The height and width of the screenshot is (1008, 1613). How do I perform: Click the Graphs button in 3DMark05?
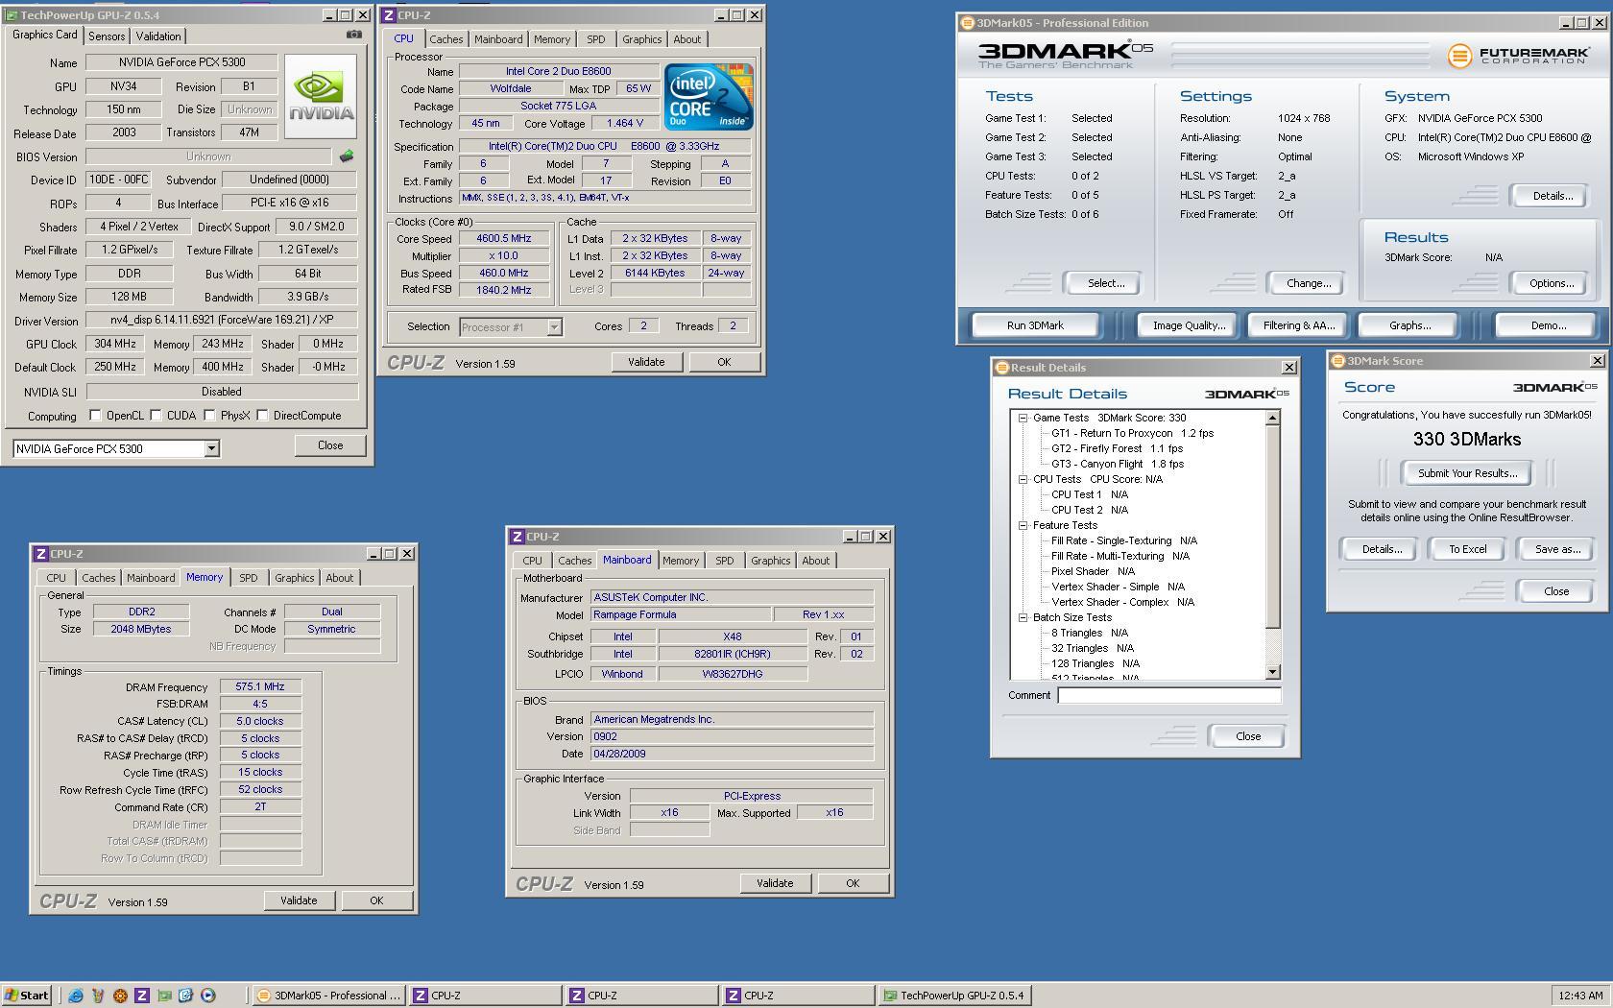tap(1409, 325)
